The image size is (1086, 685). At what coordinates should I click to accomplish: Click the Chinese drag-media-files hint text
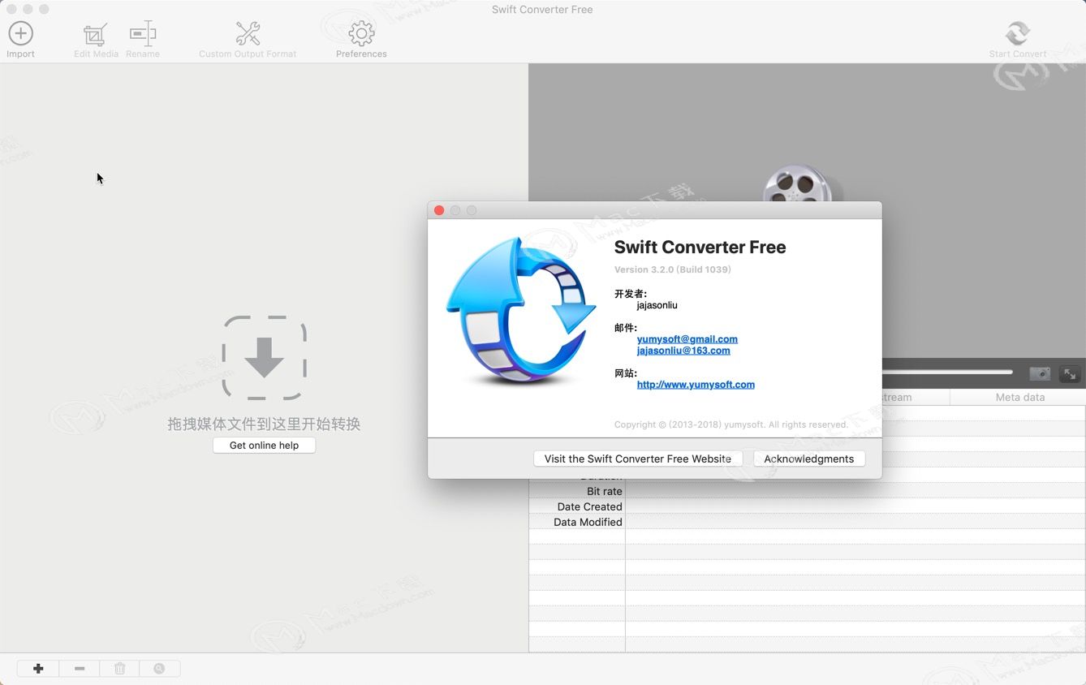tap(264, 424)
